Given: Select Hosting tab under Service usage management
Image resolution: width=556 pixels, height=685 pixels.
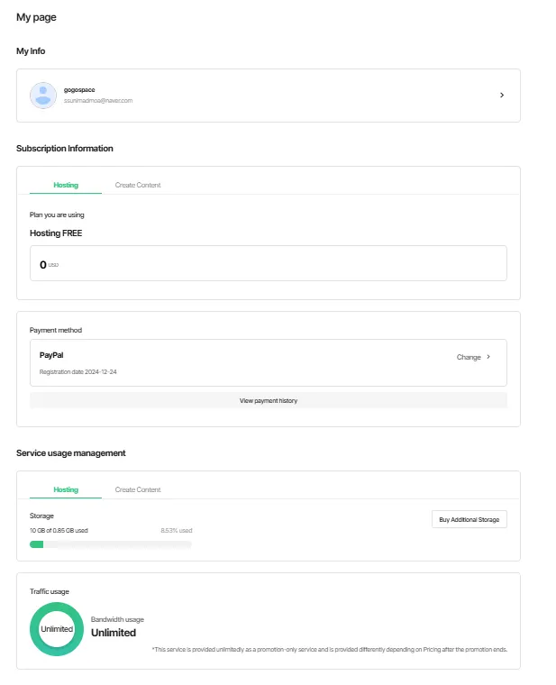Looking at the screenshot, I should (66, 490).
